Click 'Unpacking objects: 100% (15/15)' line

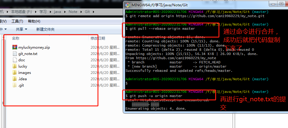(x=192, y=54)
